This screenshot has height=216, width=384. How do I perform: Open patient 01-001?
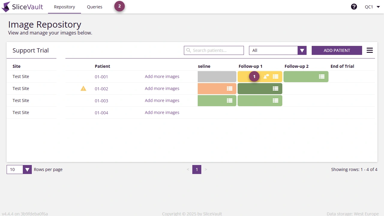[x=101, y=77]
